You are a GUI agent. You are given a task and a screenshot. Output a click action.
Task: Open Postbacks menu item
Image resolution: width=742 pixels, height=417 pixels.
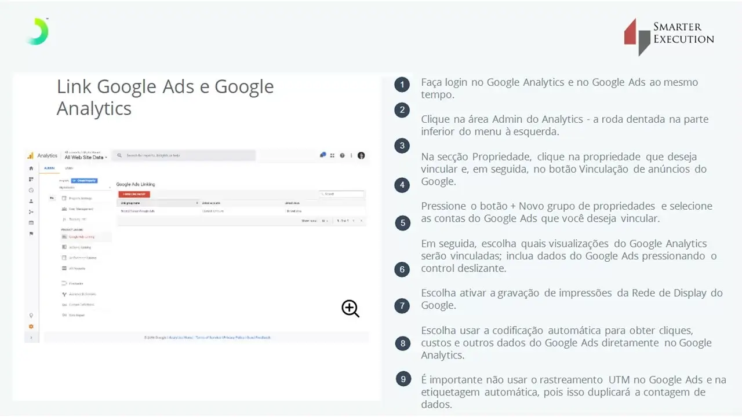72,284
